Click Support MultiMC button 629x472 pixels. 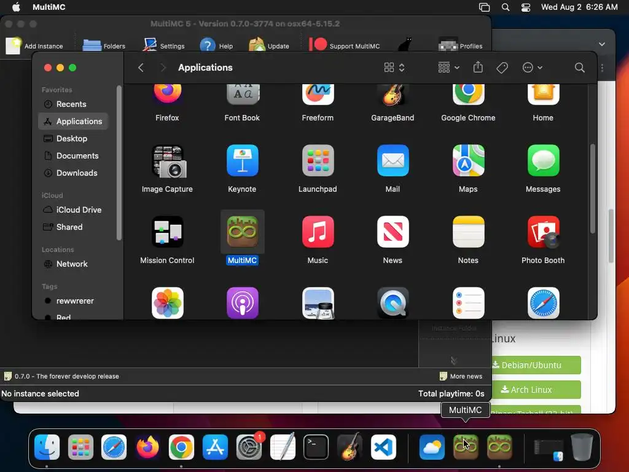pos(344,45)
